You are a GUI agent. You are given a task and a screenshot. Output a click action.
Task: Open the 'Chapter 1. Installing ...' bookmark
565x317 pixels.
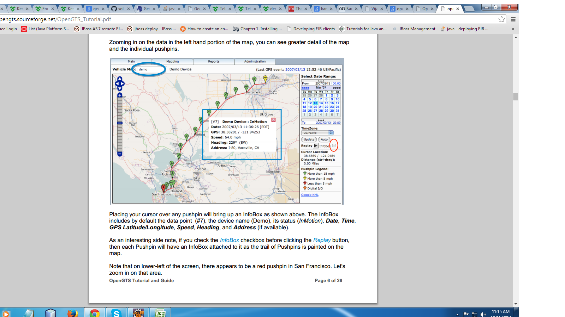257,29
